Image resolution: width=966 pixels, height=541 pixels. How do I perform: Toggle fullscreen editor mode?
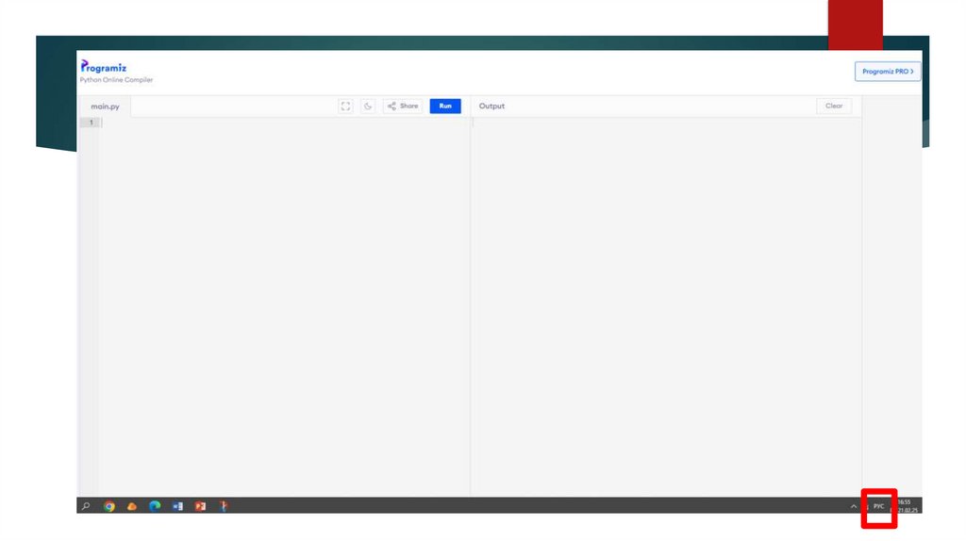point(345,106)
